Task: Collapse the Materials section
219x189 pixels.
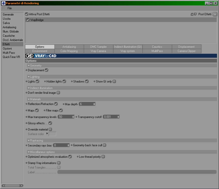Action: click(x=29, y=99)
